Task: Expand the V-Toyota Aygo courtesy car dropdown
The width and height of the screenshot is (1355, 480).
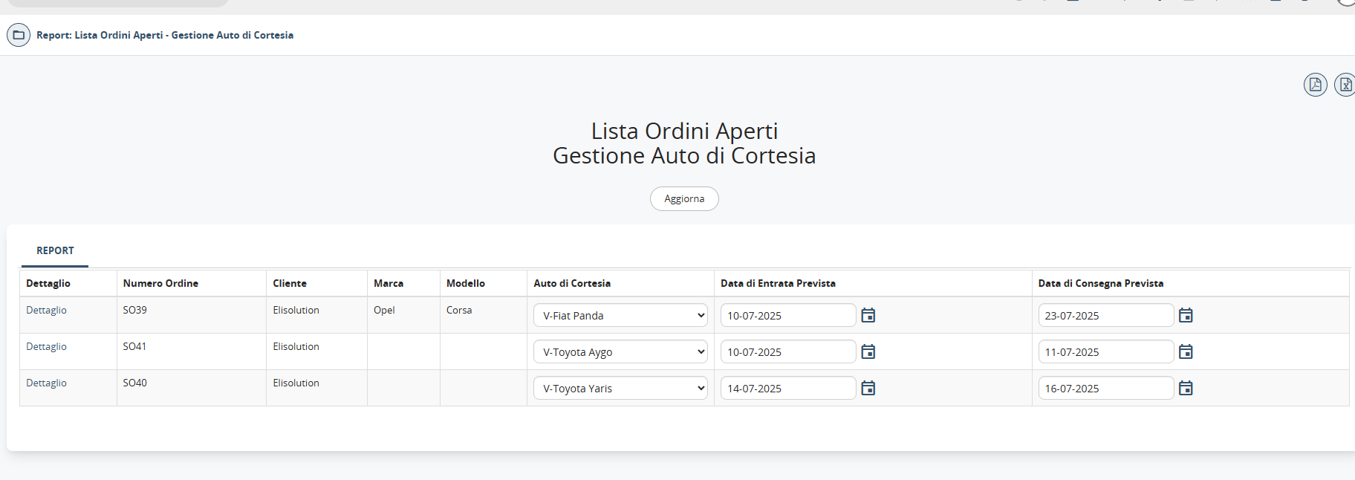Action: click(620, 352)
